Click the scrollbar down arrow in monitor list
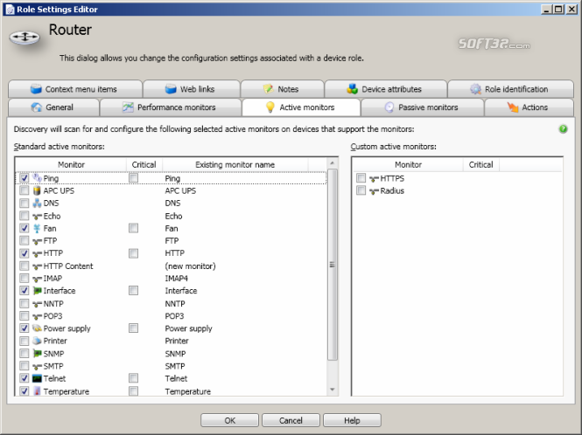Screen dimensions: 582x435 333,390
